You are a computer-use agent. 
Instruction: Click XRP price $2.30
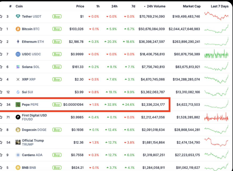(79, 80)
